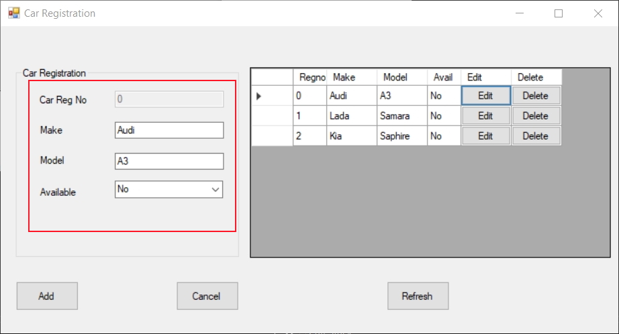Edit the Kia Saphire row
Image resolution: width=619 pixels, height=334 pixels.
click(485, 136)
